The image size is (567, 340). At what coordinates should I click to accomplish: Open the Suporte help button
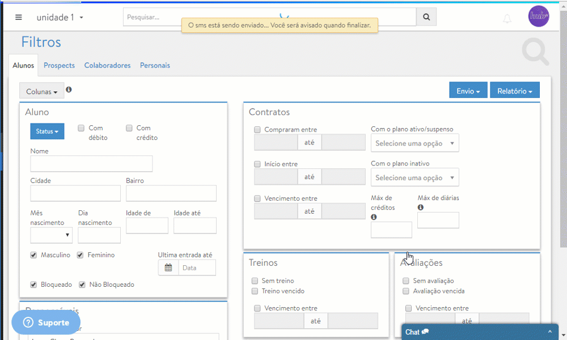pos(46,322)
